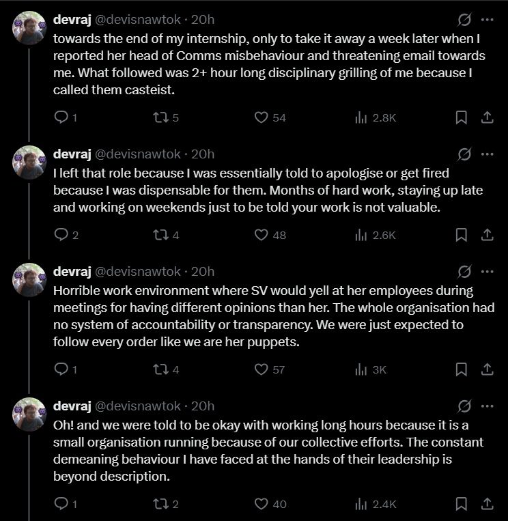View the 2.4K views analytics on last tweet
The image size is (508, 521).
pos(376,504)
